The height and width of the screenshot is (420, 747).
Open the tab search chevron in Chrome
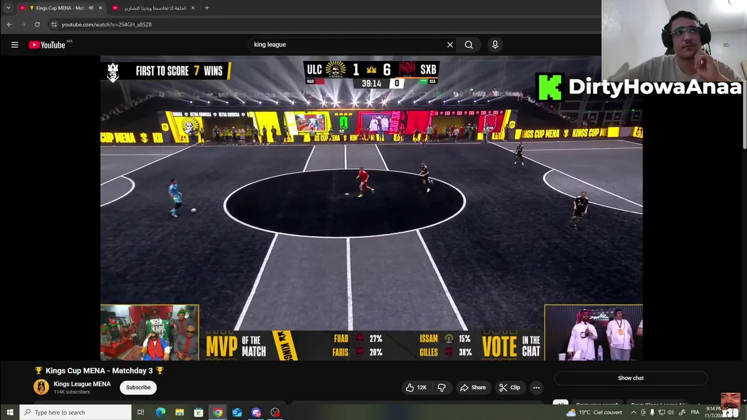pos(8,8)
